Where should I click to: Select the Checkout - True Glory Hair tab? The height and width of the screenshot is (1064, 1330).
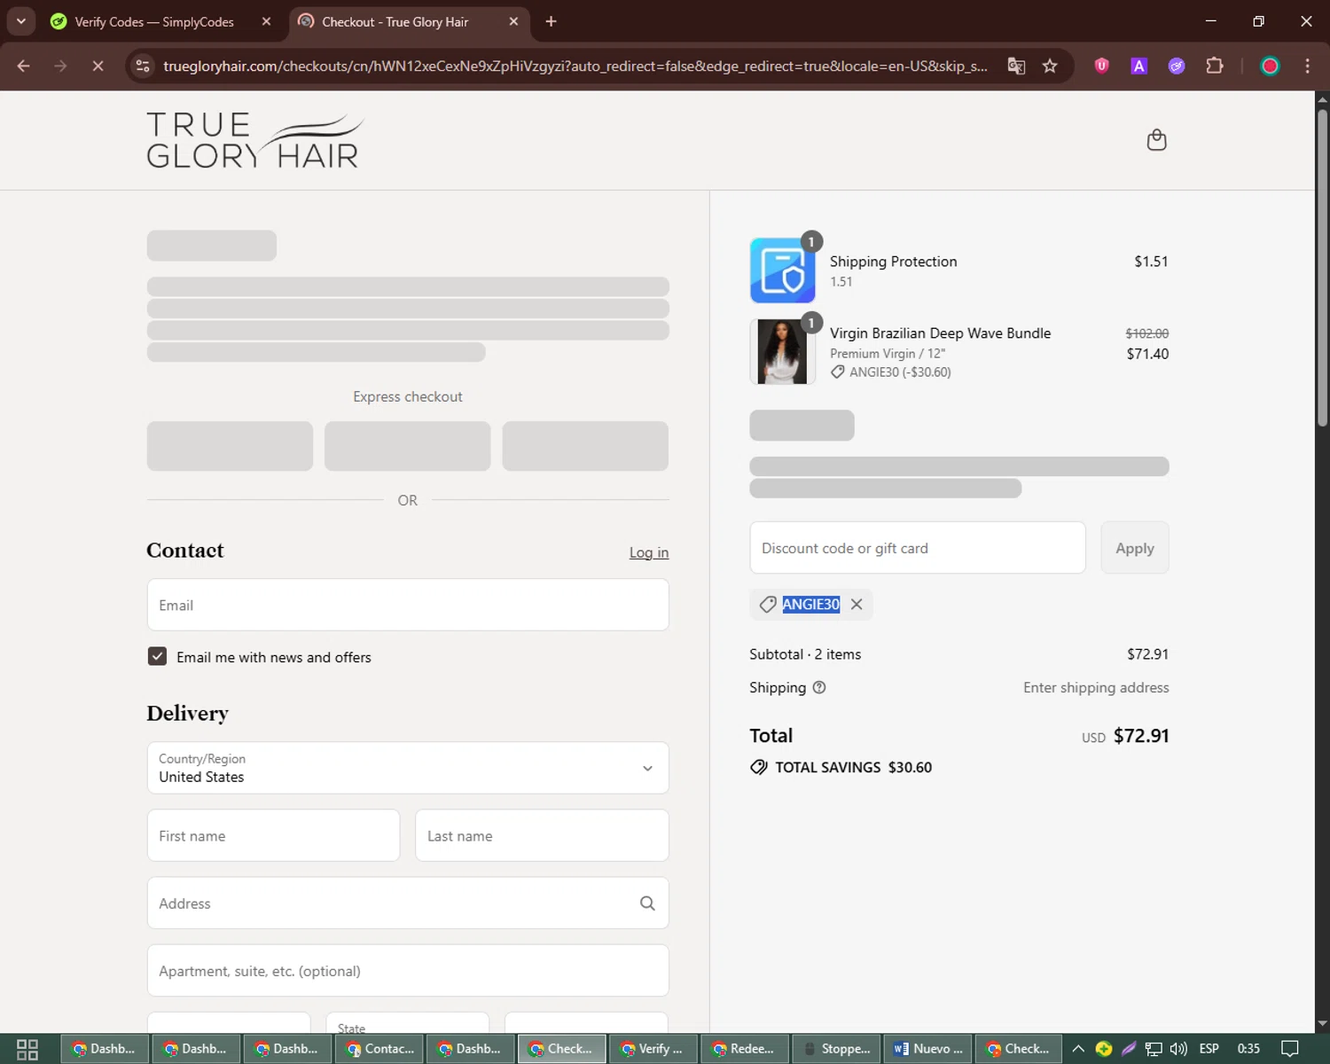coord(395,21)
